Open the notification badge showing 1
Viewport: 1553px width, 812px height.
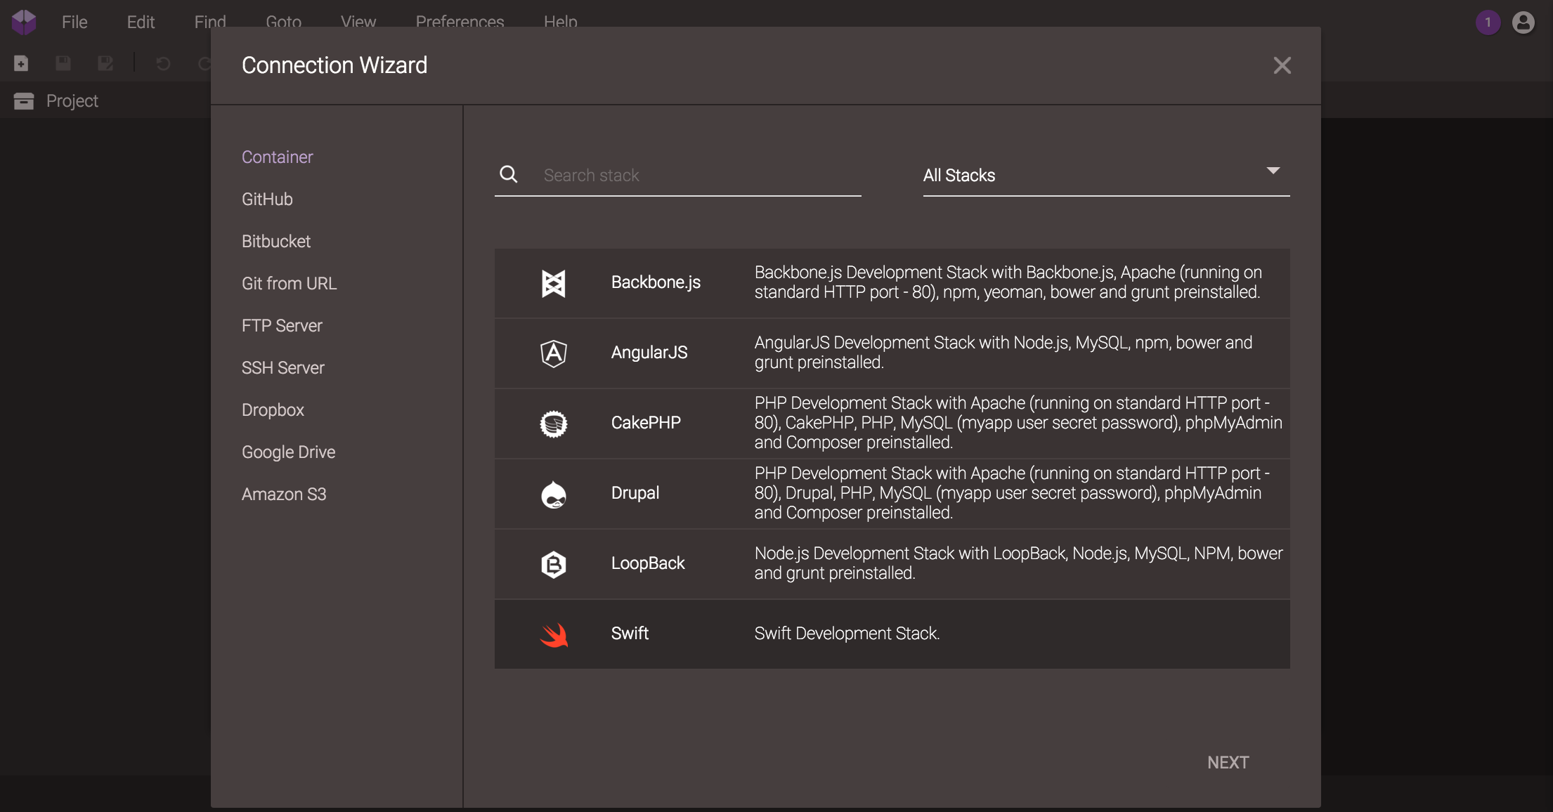click(1488, 22)
